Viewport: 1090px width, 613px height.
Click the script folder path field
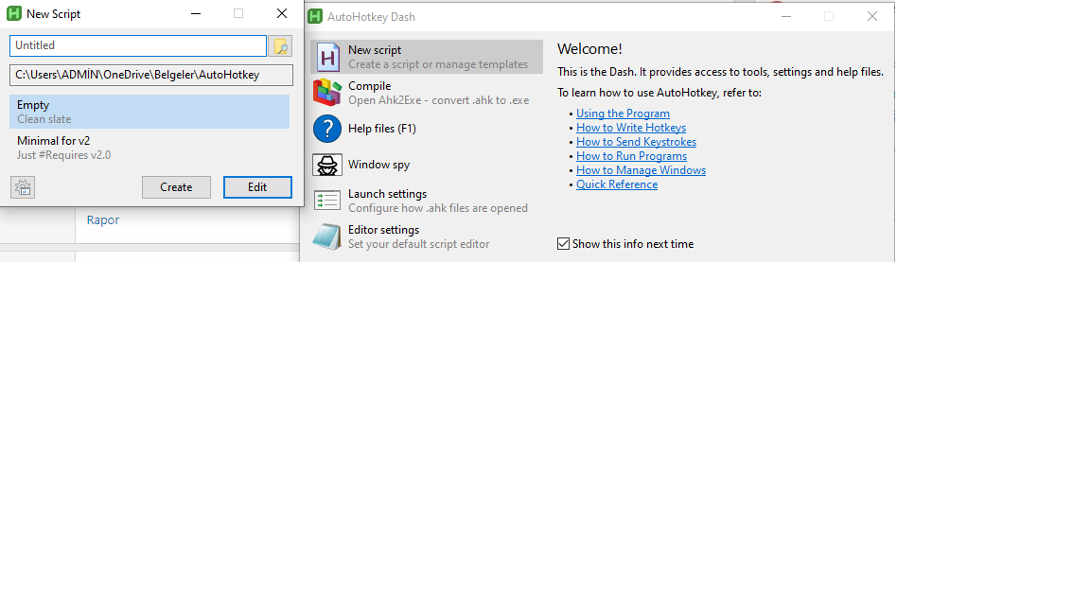(x=150, y=75)
